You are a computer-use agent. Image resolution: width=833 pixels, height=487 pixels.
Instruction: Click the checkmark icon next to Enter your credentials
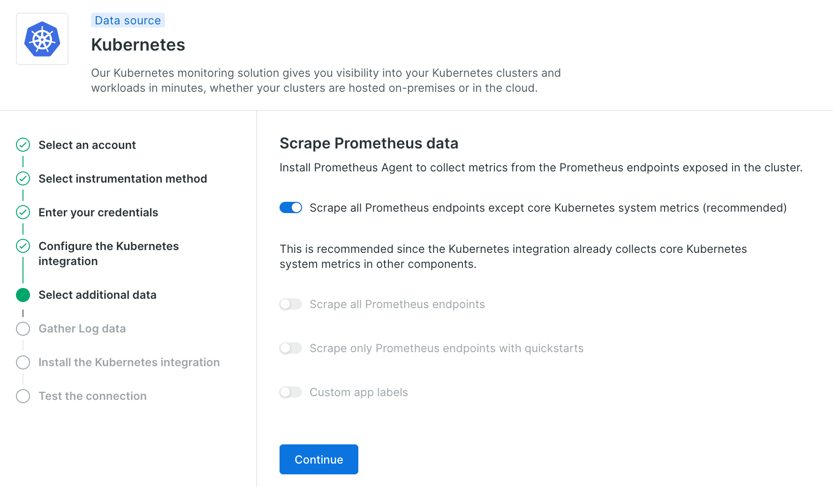click(23, 212)
